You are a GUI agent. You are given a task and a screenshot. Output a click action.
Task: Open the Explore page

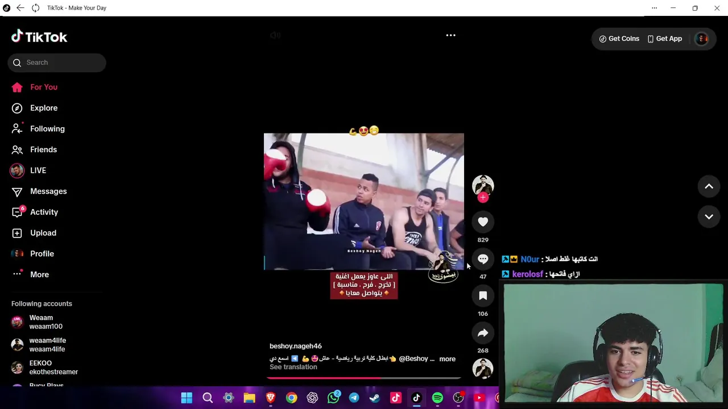click(x=44, y=108)
